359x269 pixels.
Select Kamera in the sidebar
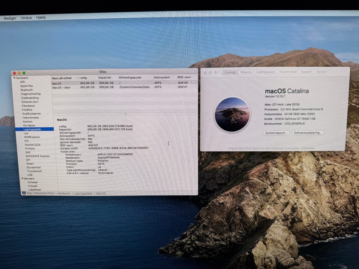28,121
